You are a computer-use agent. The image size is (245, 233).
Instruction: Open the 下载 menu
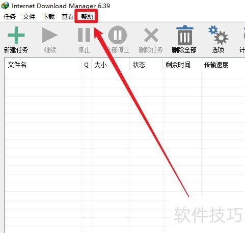pos(48,17)
